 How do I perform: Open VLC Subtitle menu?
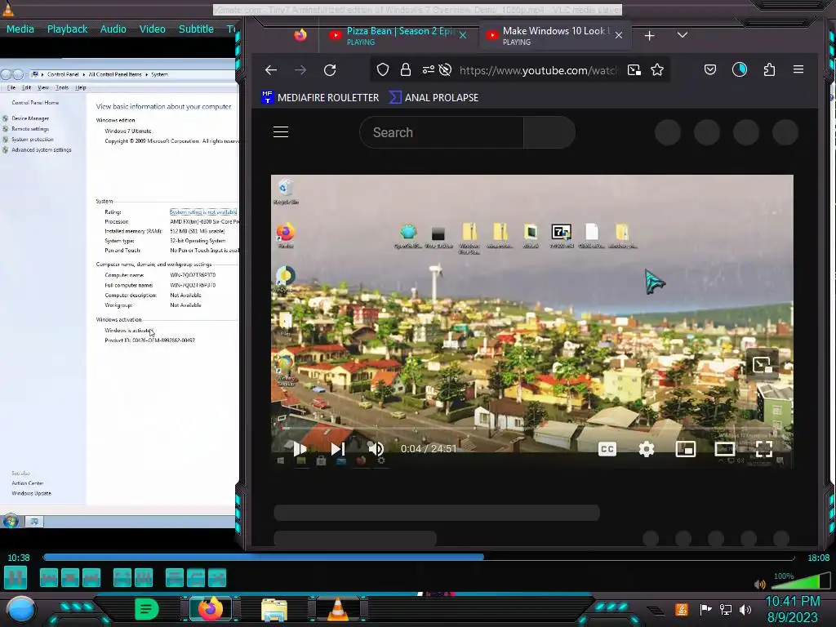pos(196,29)
